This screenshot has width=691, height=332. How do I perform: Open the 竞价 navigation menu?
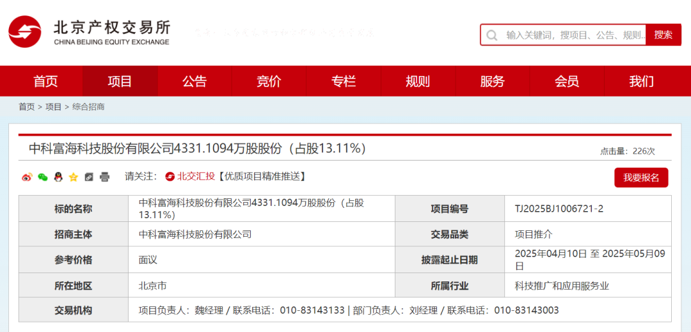click(269, 81)
